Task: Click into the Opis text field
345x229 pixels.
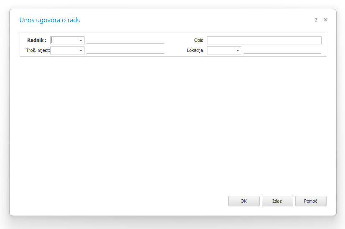Action: pyautogui.click(x=264, y=41)
